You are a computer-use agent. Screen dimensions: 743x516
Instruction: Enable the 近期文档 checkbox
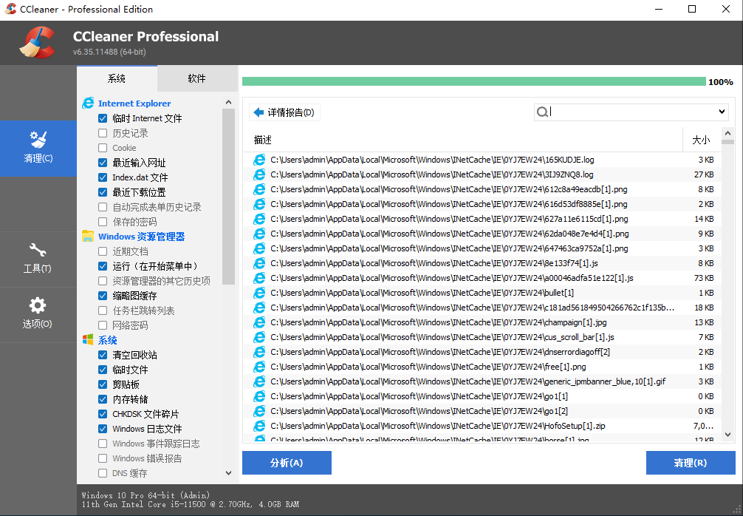[103, 251]
